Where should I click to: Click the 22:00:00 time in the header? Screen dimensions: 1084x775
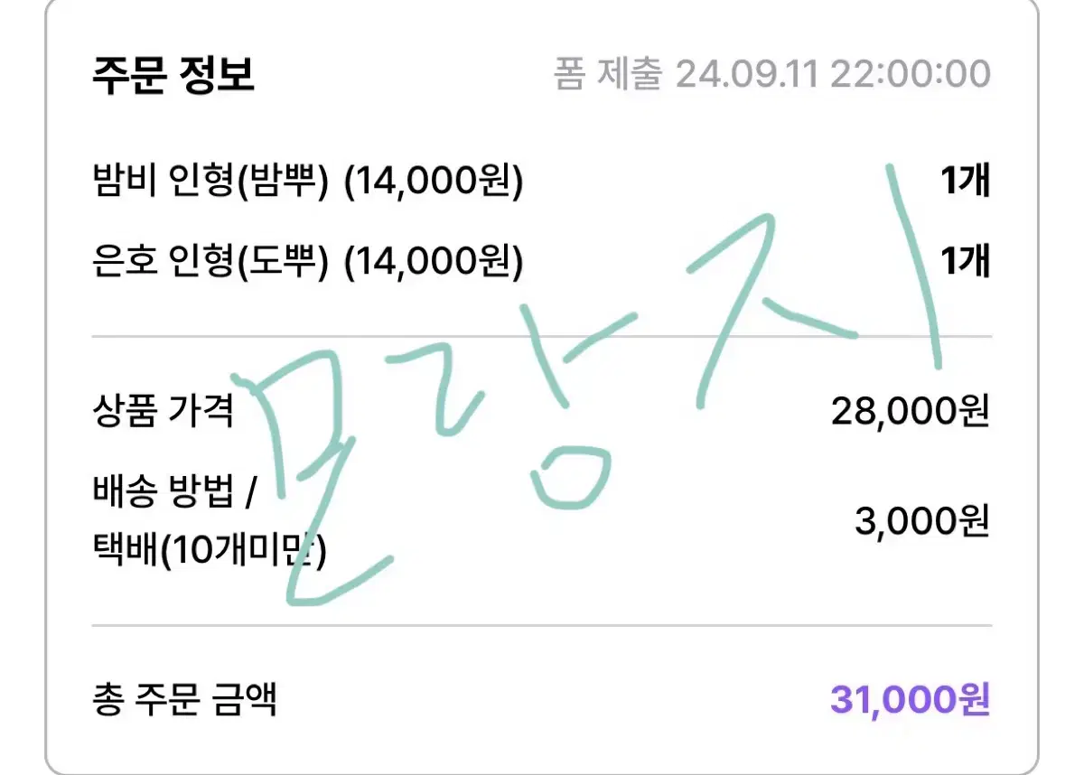tap(911, 74)
